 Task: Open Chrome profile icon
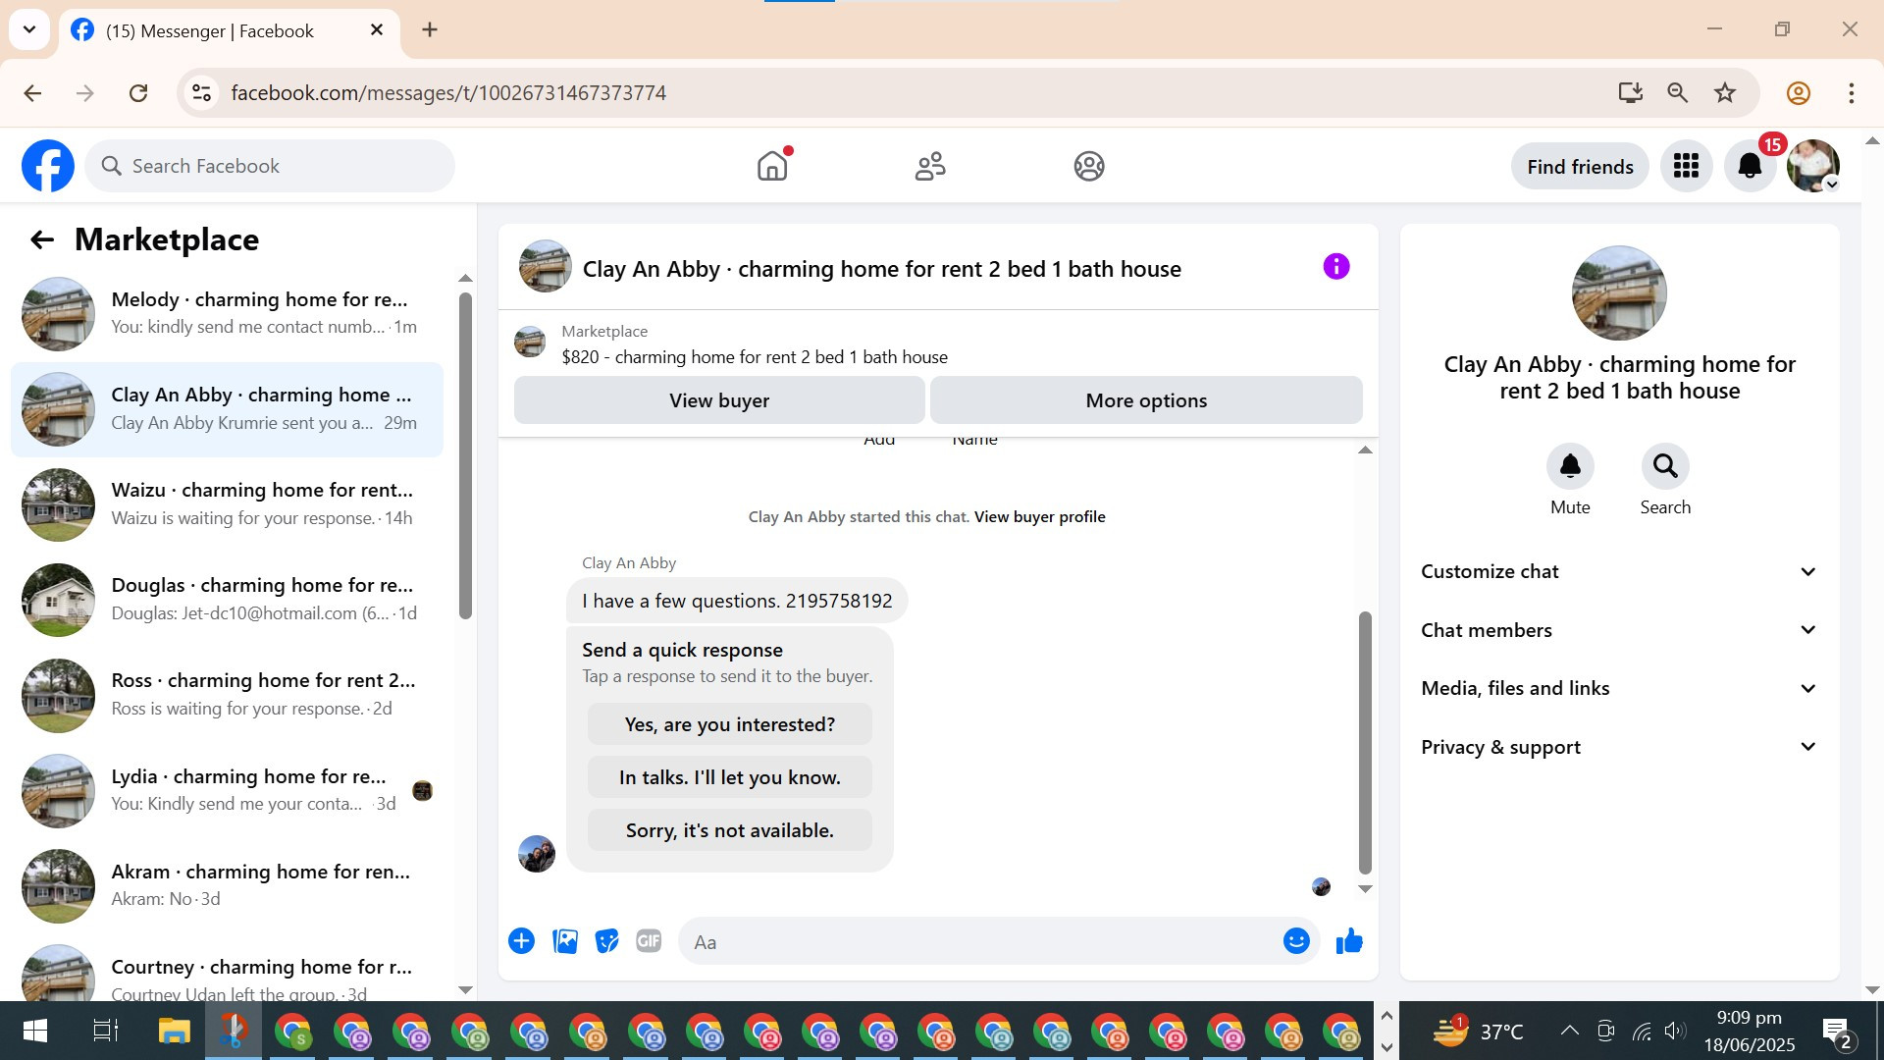(x=1799, y=93)
